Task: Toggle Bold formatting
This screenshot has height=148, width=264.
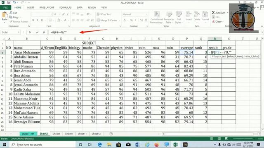Action: coord(33,20)
